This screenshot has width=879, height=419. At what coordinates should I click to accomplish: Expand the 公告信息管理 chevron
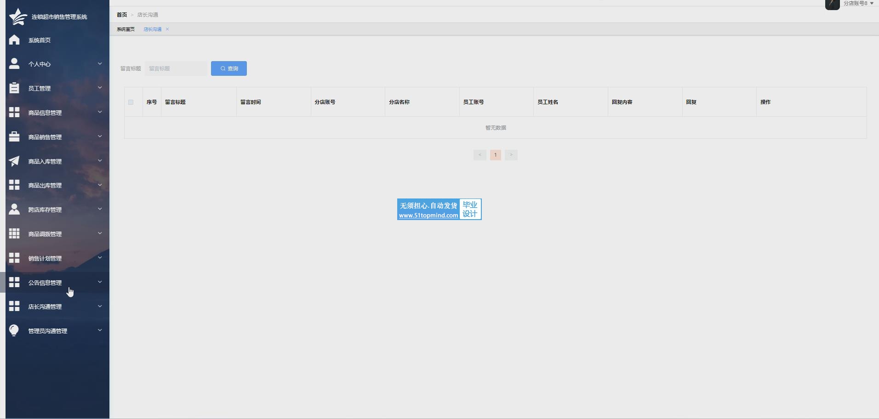(x=100, y=282)
